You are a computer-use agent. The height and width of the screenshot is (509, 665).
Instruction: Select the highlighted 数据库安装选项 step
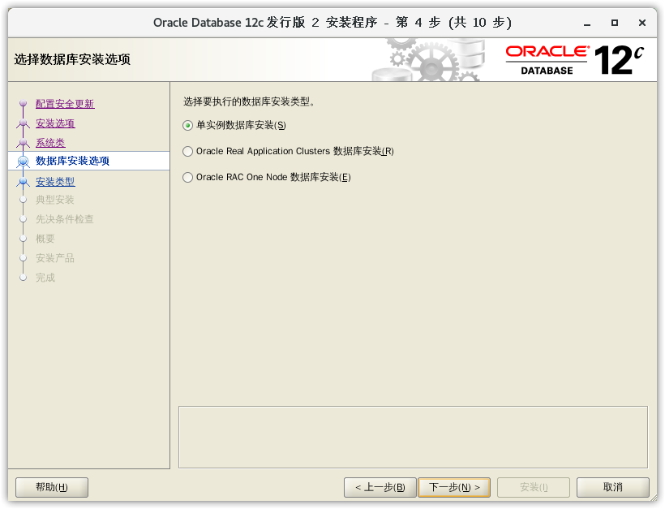tap(72, 161)
